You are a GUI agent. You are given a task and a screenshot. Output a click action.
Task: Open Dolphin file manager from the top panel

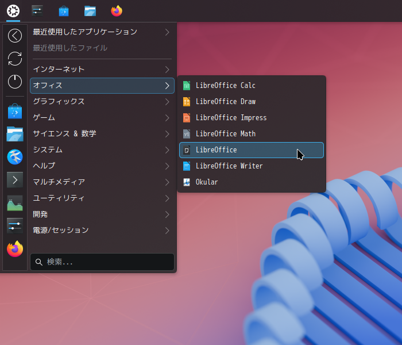click(90, 11)
